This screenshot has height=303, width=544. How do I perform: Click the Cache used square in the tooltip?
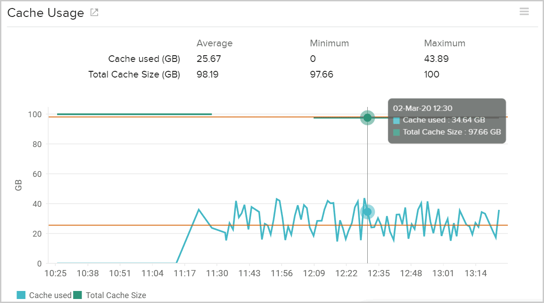tap(395, 120)
